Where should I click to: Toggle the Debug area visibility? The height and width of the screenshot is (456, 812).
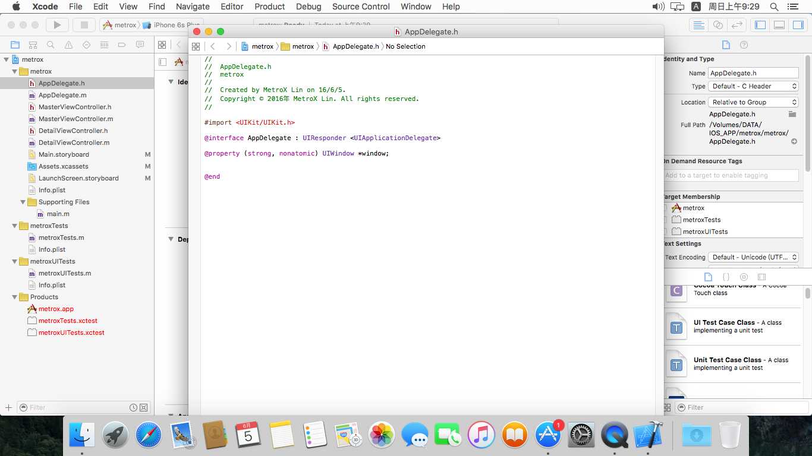779,25
